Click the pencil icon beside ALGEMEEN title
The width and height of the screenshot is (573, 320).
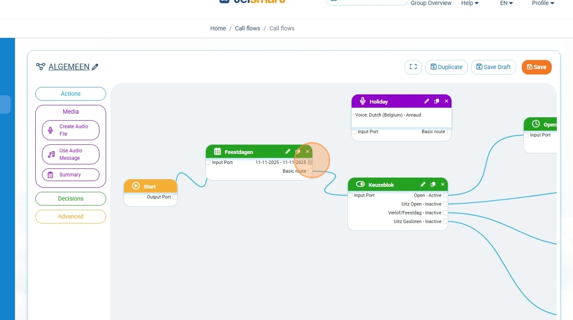coord(95,67)
